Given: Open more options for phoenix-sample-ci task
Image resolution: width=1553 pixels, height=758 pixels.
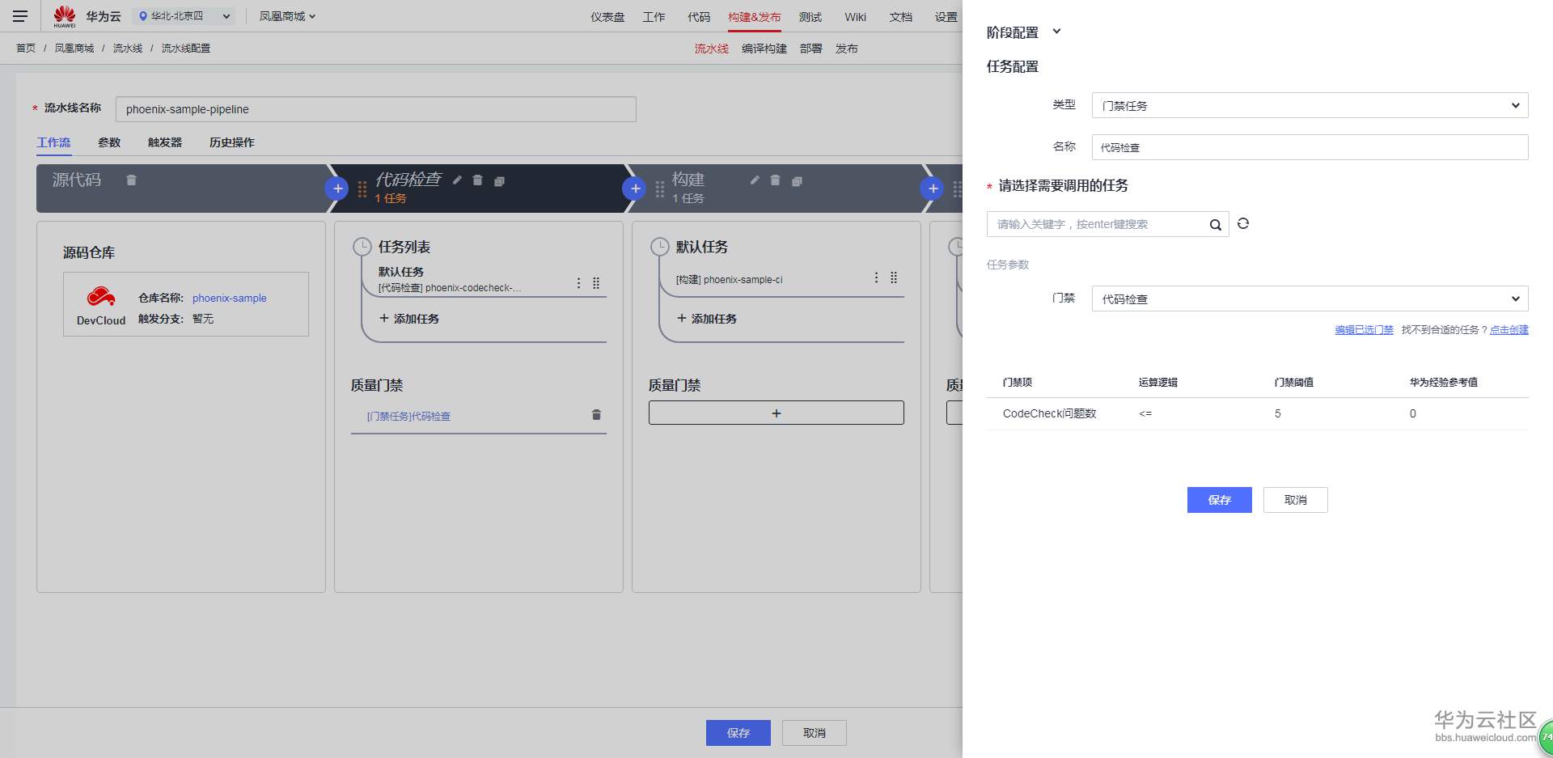Looking at the screenshot, I should pyautogui.click(x=876, y=277).
